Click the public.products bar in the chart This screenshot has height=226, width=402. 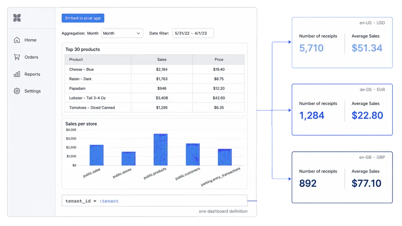point(160,150)
